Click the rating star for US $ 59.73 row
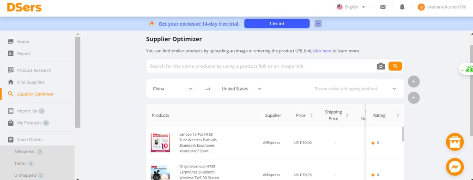This screenshot has height=180, width=473. click(373, 175)
